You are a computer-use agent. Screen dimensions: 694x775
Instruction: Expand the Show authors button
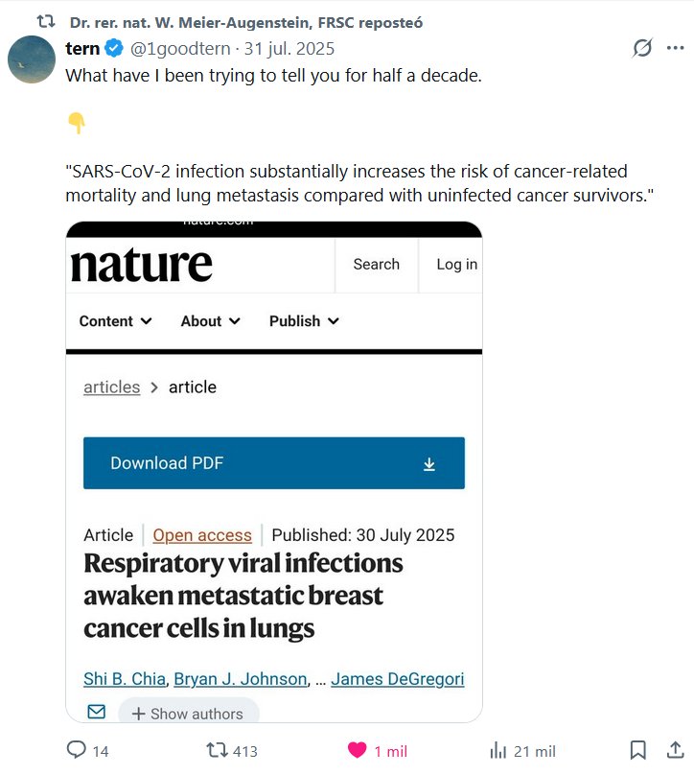click(188, 714)
